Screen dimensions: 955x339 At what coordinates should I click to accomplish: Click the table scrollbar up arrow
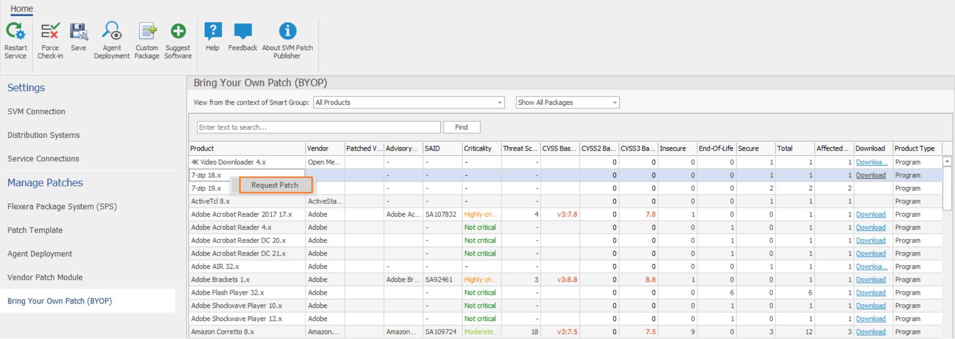point(947,162)
